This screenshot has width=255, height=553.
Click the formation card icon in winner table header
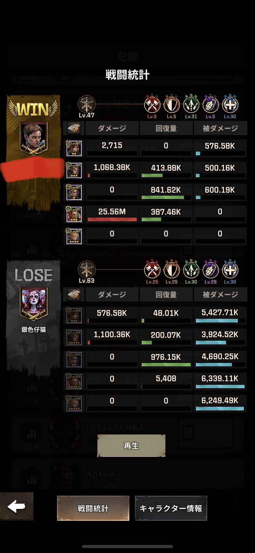(x=74, y=128)
